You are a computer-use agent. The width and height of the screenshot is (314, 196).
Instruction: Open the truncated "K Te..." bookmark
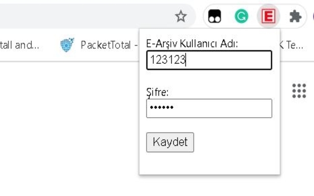pos(291,45)
